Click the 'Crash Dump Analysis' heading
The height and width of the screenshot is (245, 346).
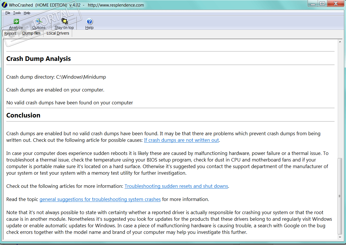click(38, 59)
